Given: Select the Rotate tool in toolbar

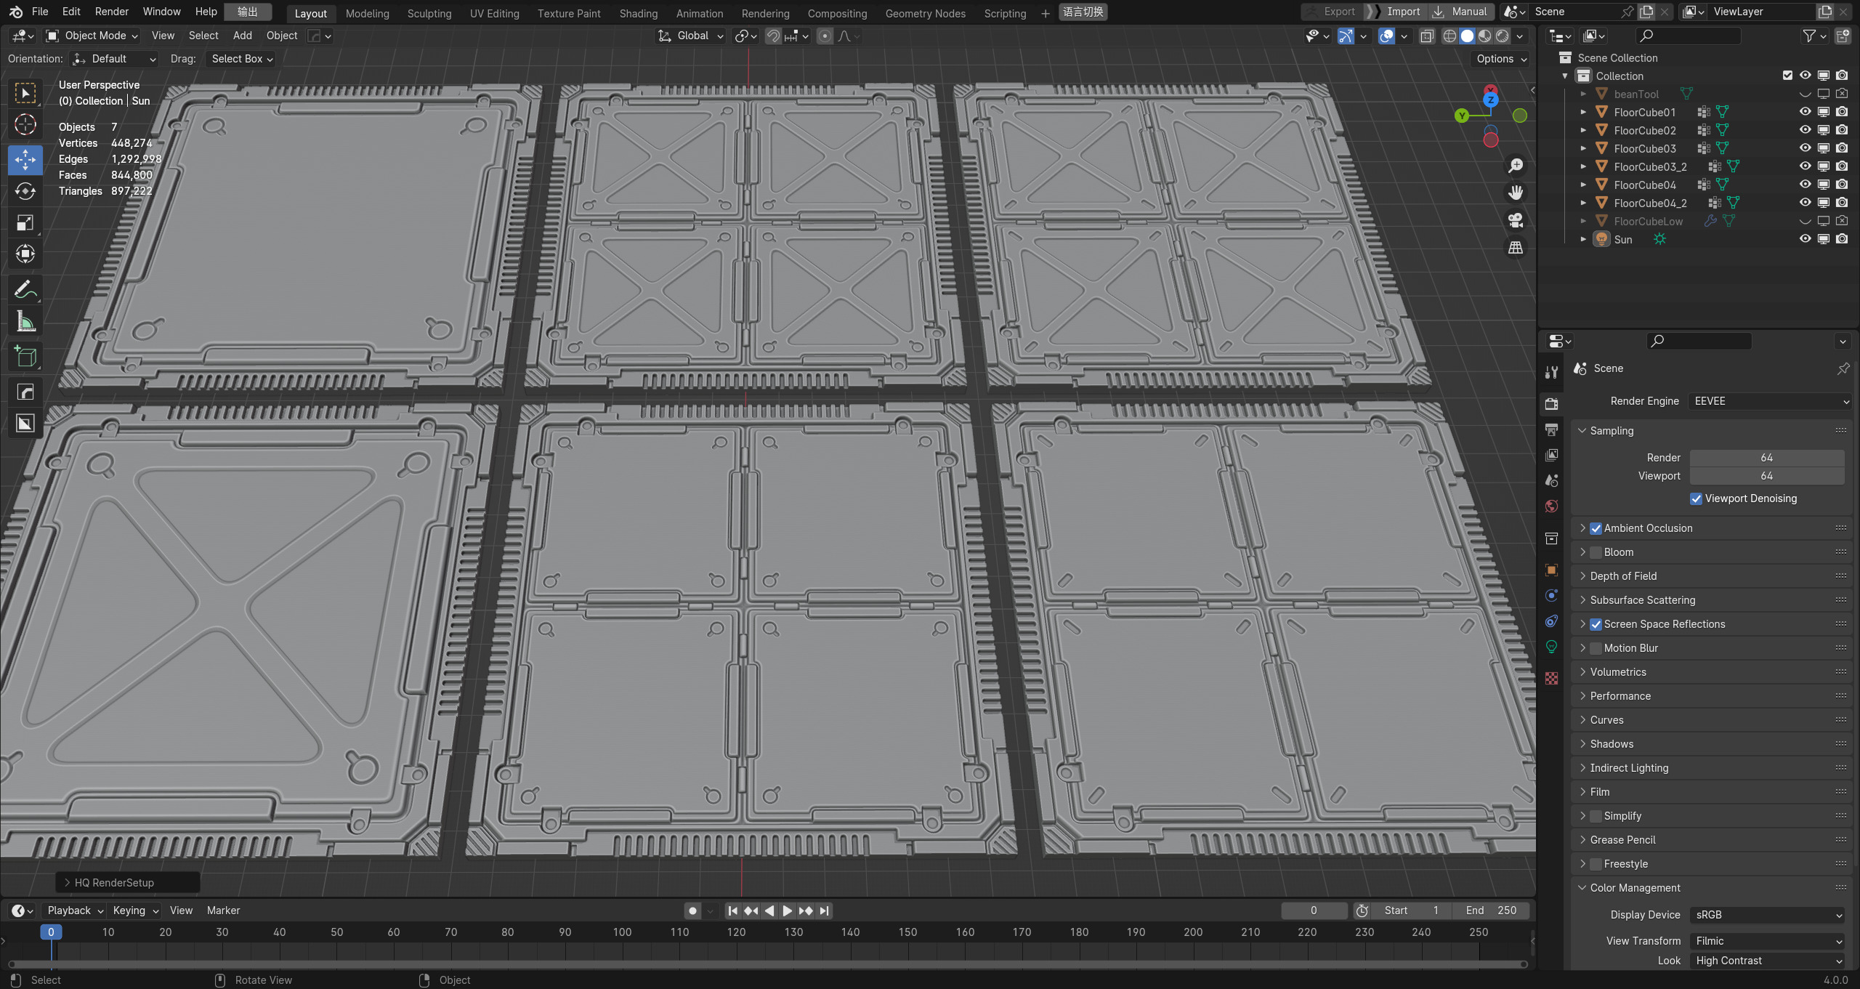Looking at the screenshot, I should coord(25,191).
